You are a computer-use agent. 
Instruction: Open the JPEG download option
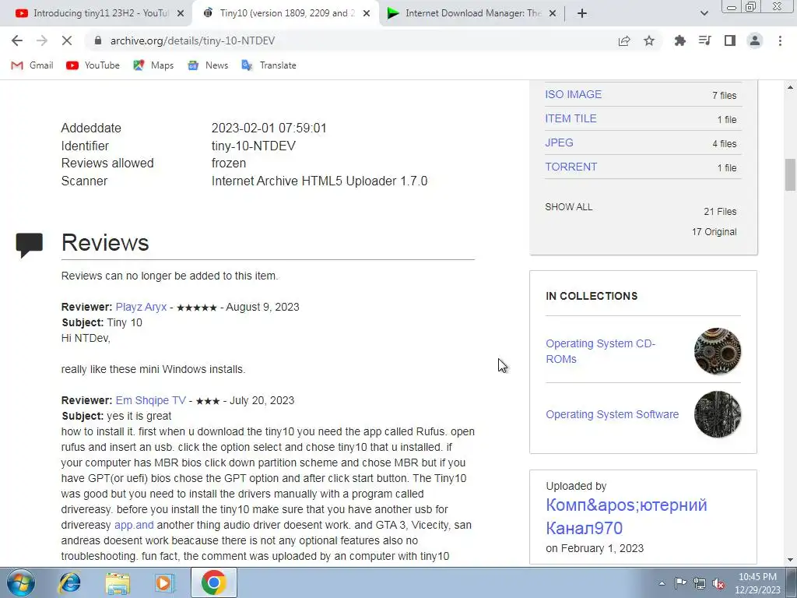coord(559,143)
